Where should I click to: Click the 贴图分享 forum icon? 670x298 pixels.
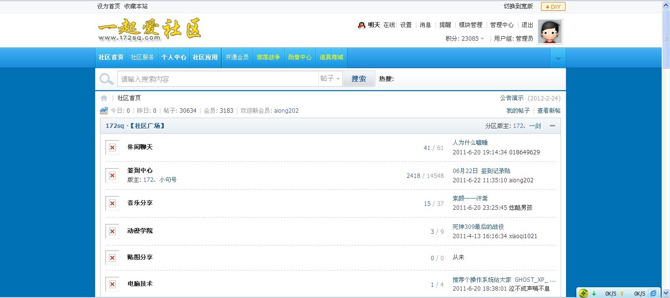(112, 258)
